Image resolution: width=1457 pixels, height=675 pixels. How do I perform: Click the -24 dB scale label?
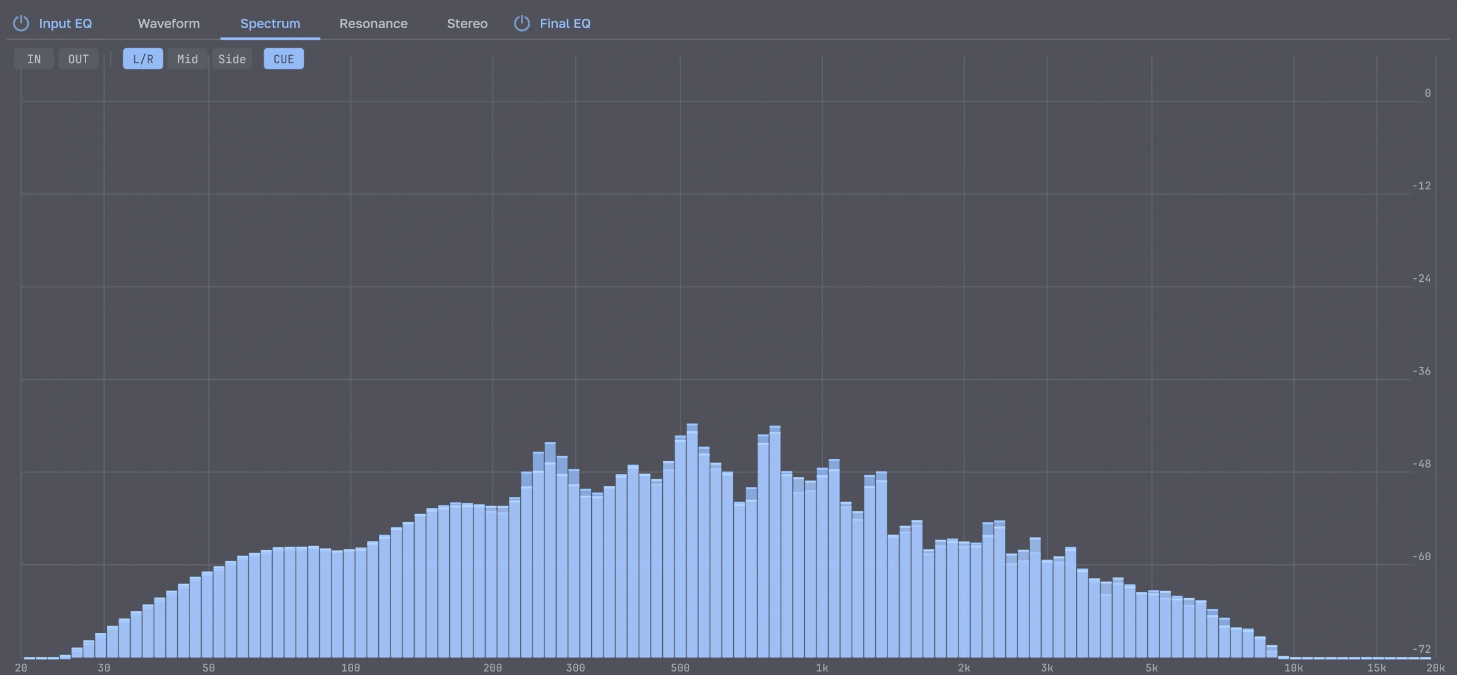(1421, 278)
